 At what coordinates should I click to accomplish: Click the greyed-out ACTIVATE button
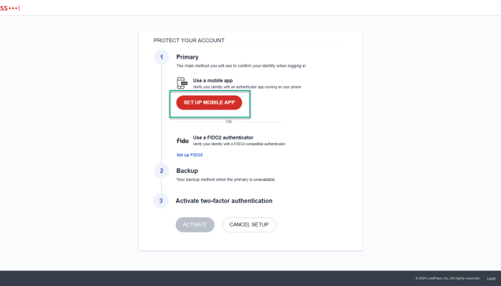click(195, 225)
